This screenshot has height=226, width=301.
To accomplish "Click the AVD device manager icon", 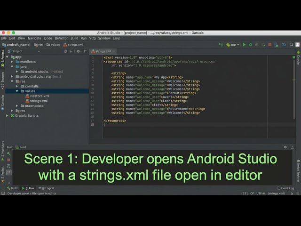I will (x=276, y=45).
